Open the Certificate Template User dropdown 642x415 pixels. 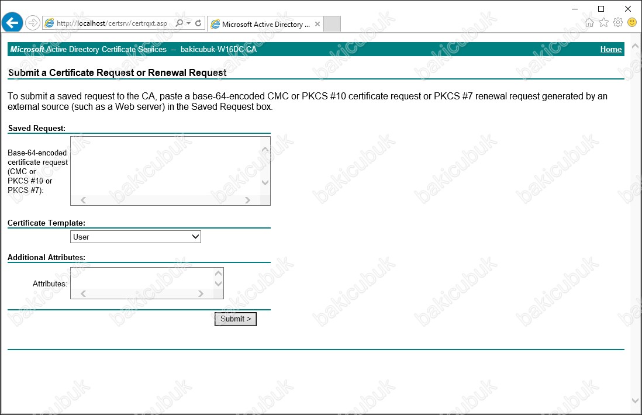pyautogui.click(x=136, y=237)
